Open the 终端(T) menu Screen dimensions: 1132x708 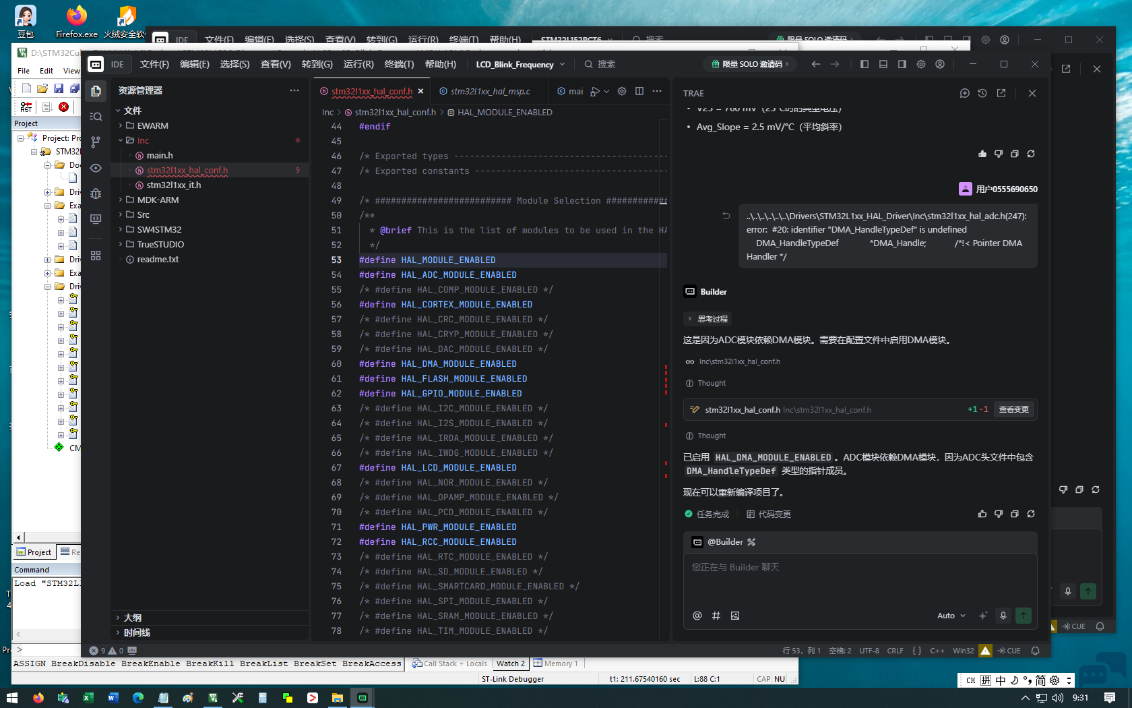399,64
